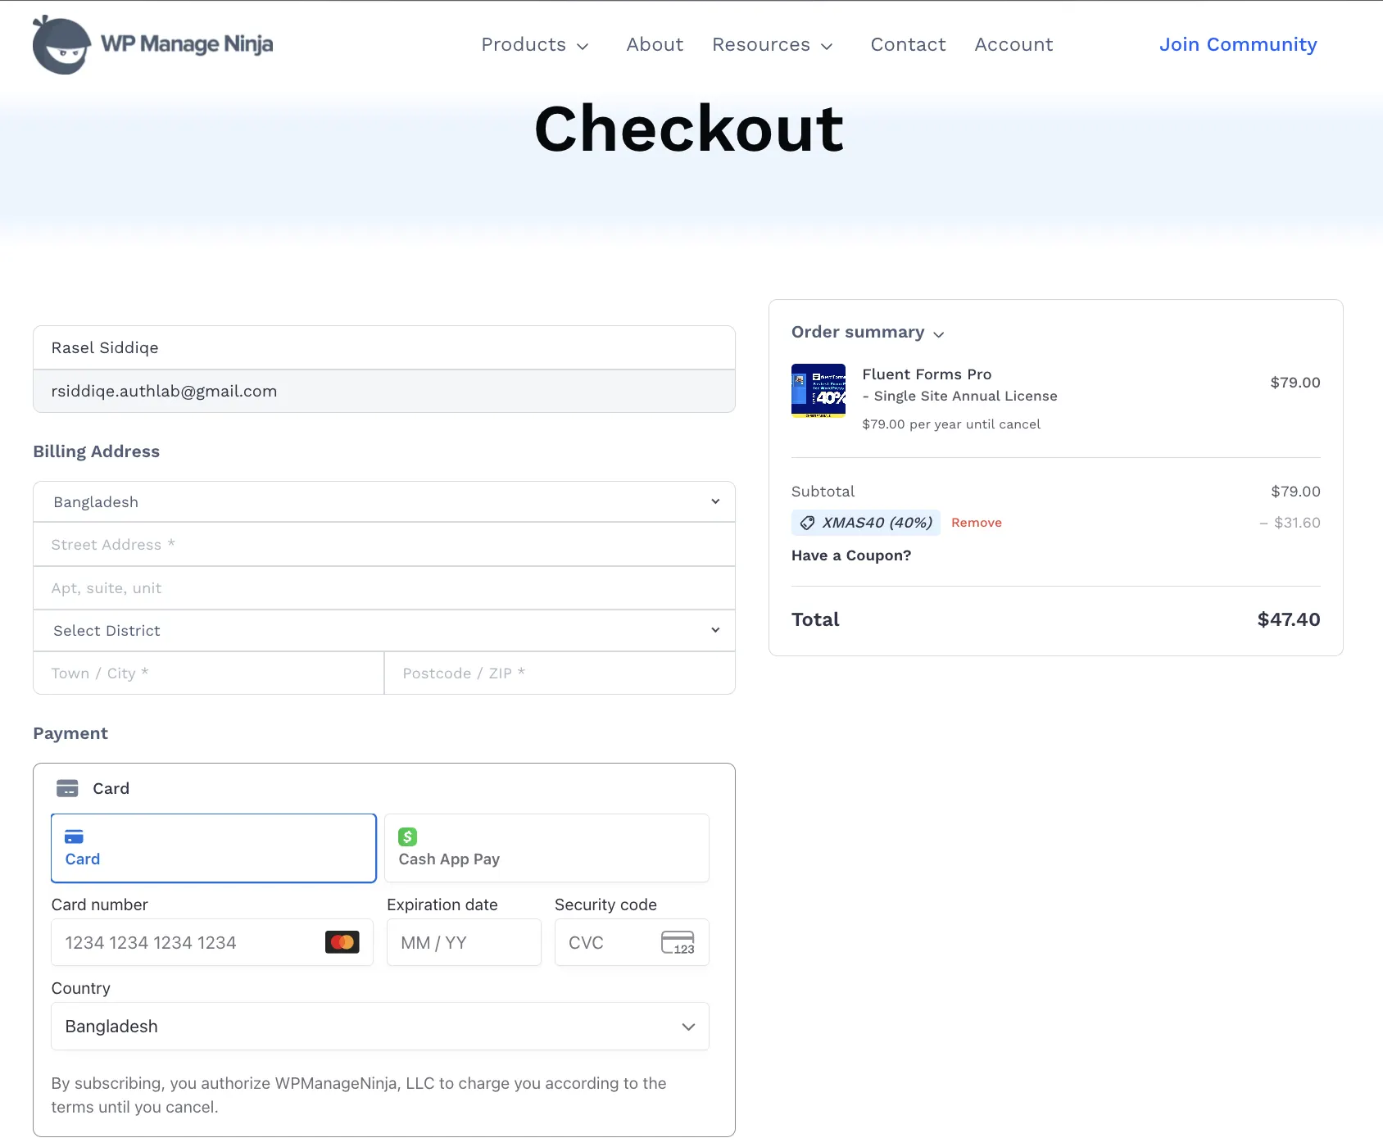Click the WP Manage Ninja logo
Viewport: 1383px width, 1147px height.
[x=152, y=44]
